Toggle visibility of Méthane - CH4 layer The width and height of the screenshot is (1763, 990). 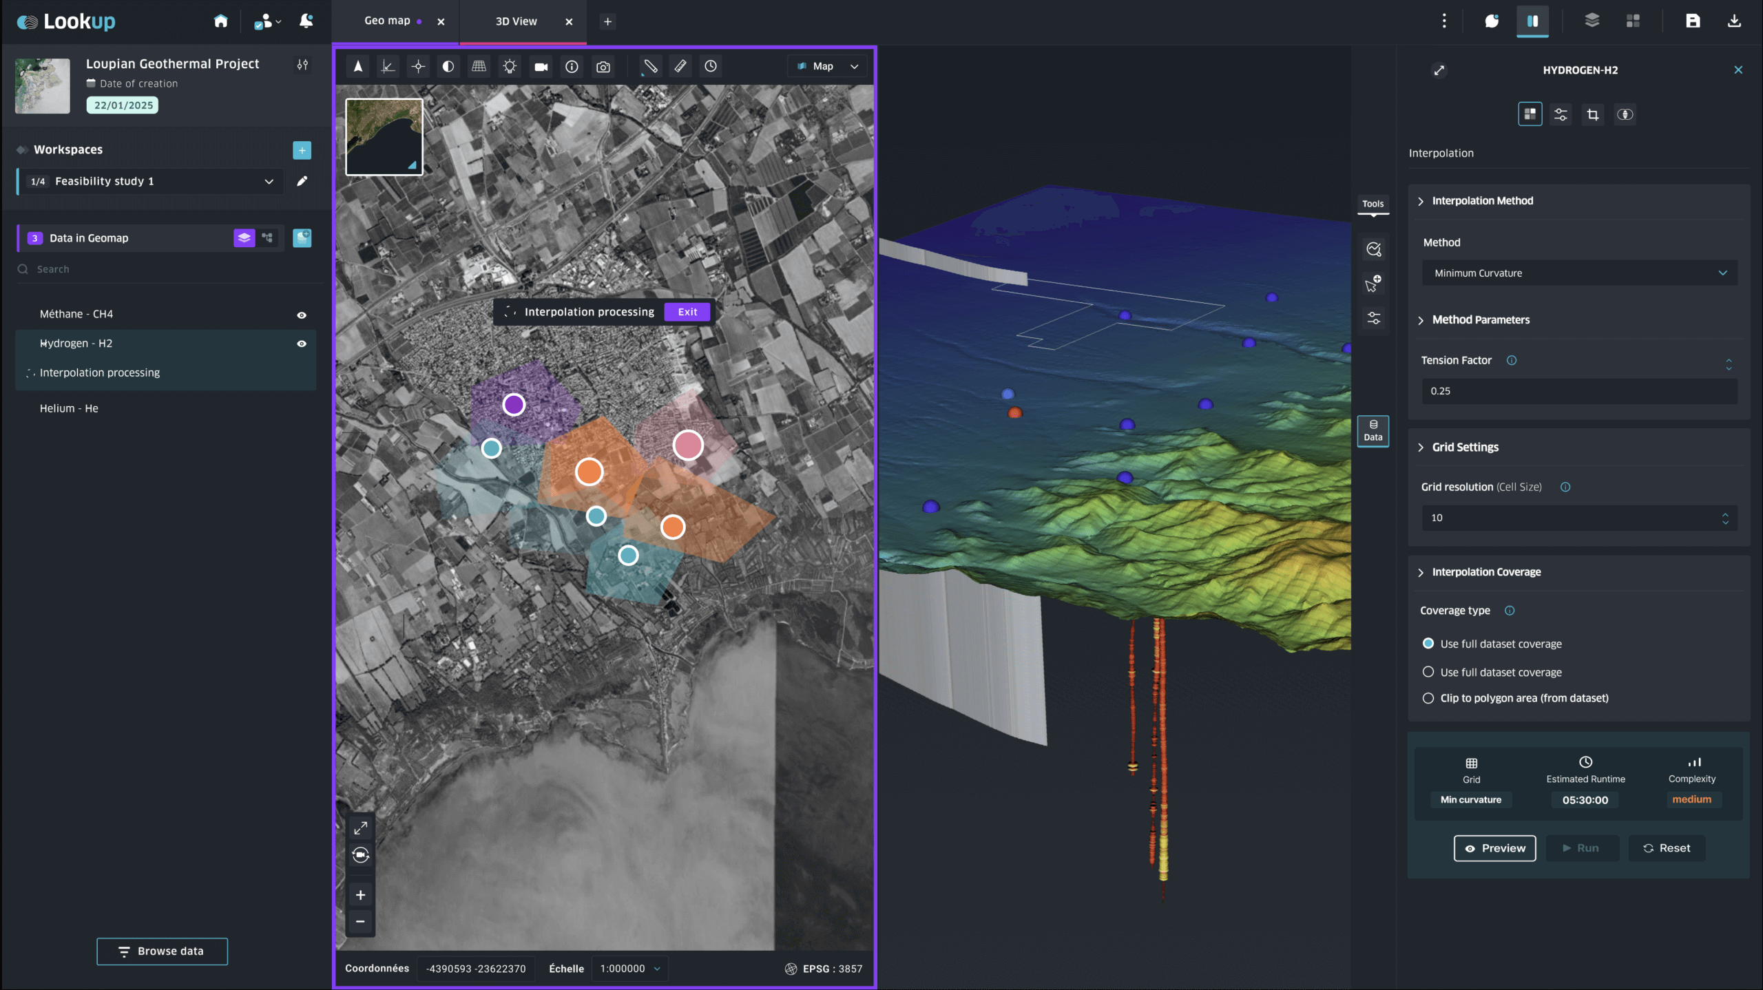point(302,315)
